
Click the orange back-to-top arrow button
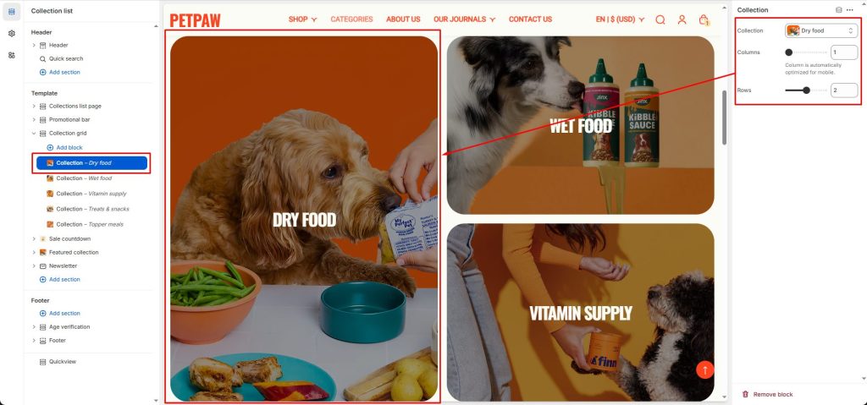coord(705,369)
